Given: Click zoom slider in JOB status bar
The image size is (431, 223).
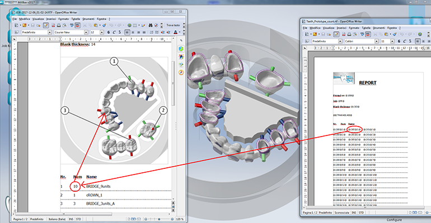Looking at the screenshot, I should (x=159, y=219).
